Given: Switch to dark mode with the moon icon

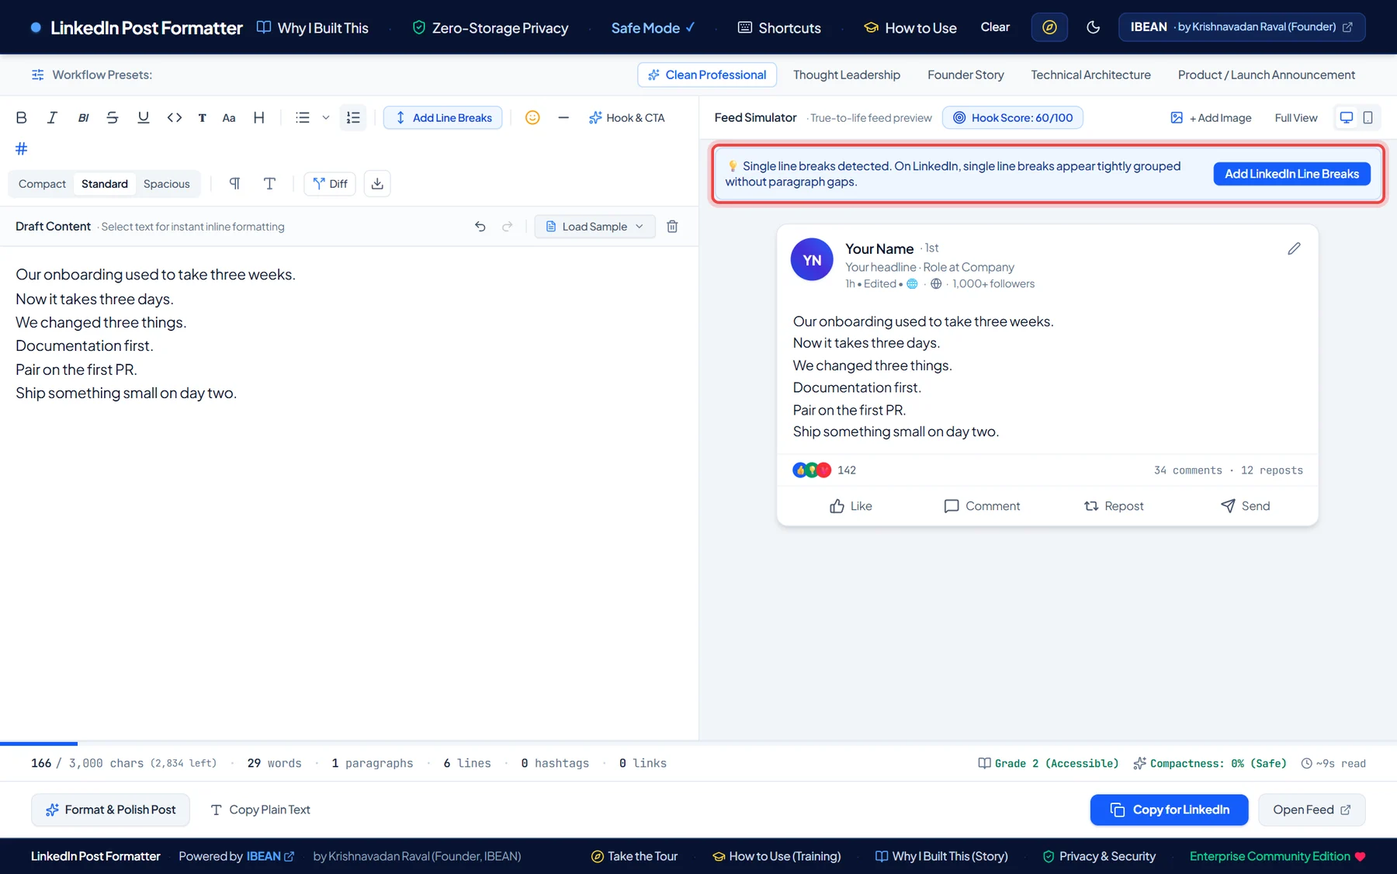Looking at the screenshot, I should click(x=1094, y=27).
